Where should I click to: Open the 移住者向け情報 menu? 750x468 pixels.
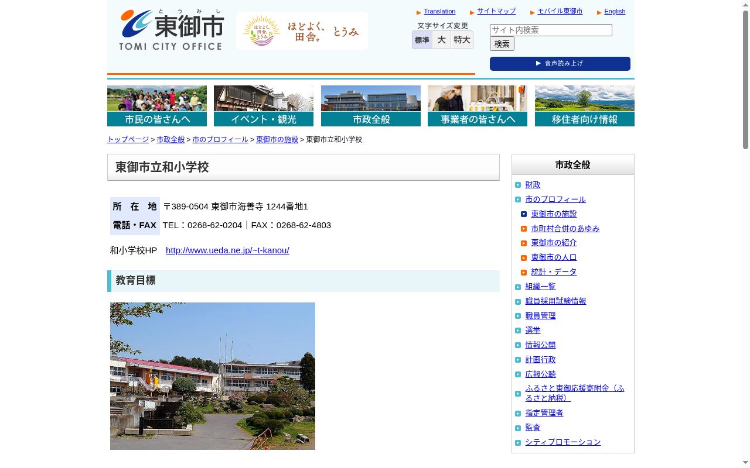(x=585, y=106)
